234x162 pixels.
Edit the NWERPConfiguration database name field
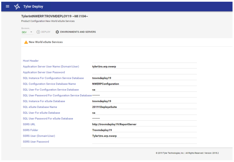(x=145, y=84)
